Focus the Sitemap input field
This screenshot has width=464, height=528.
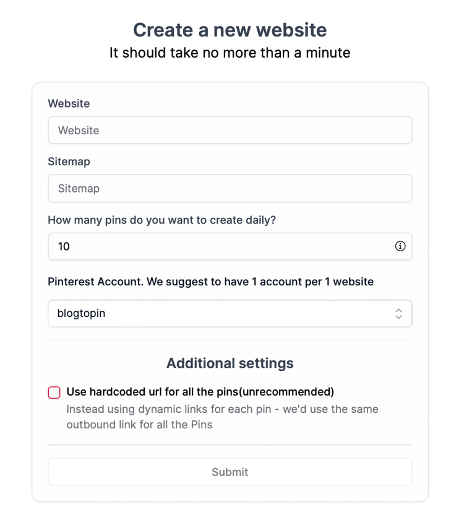coord(230,188)
